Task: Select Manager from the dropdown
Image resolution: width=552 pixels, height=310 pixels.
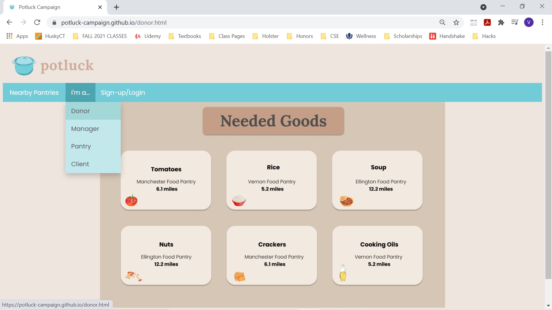Action: (x=85, y=129)
